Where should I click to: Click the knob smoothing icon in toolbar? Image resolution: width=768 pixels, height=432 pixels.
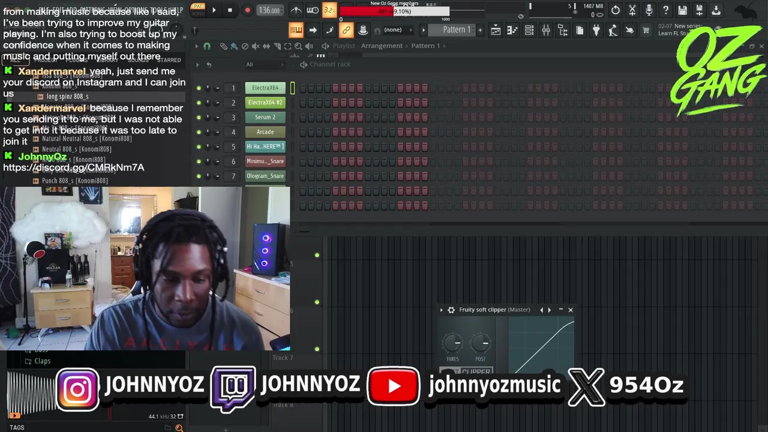point(363,30)
